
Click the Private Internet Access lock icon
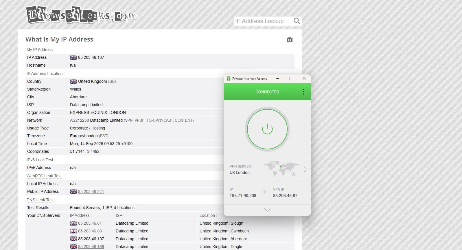[x=228, y=78]
